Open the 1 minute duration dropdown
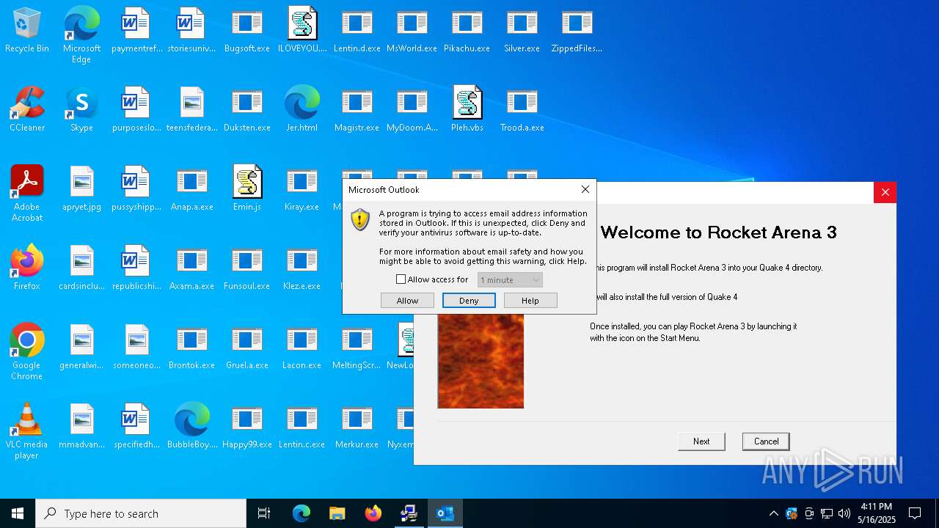This screenshot has height=528, width=939. [x=510, y=280]
